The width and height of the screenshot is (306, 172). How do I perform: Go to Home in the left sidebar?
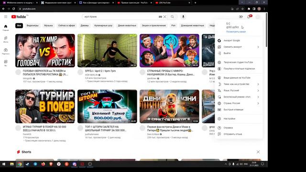pos(6,28)
